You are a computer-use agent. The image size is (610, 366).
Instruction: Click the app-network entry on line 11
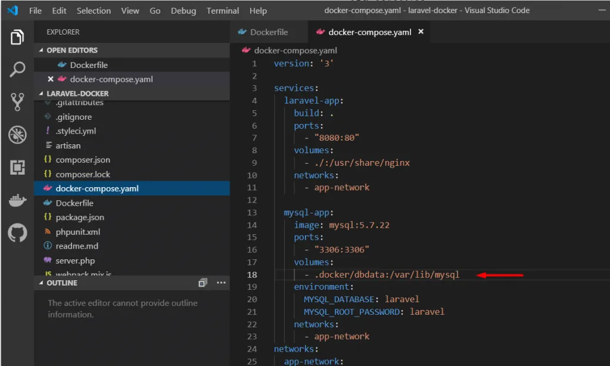(341, 187)
